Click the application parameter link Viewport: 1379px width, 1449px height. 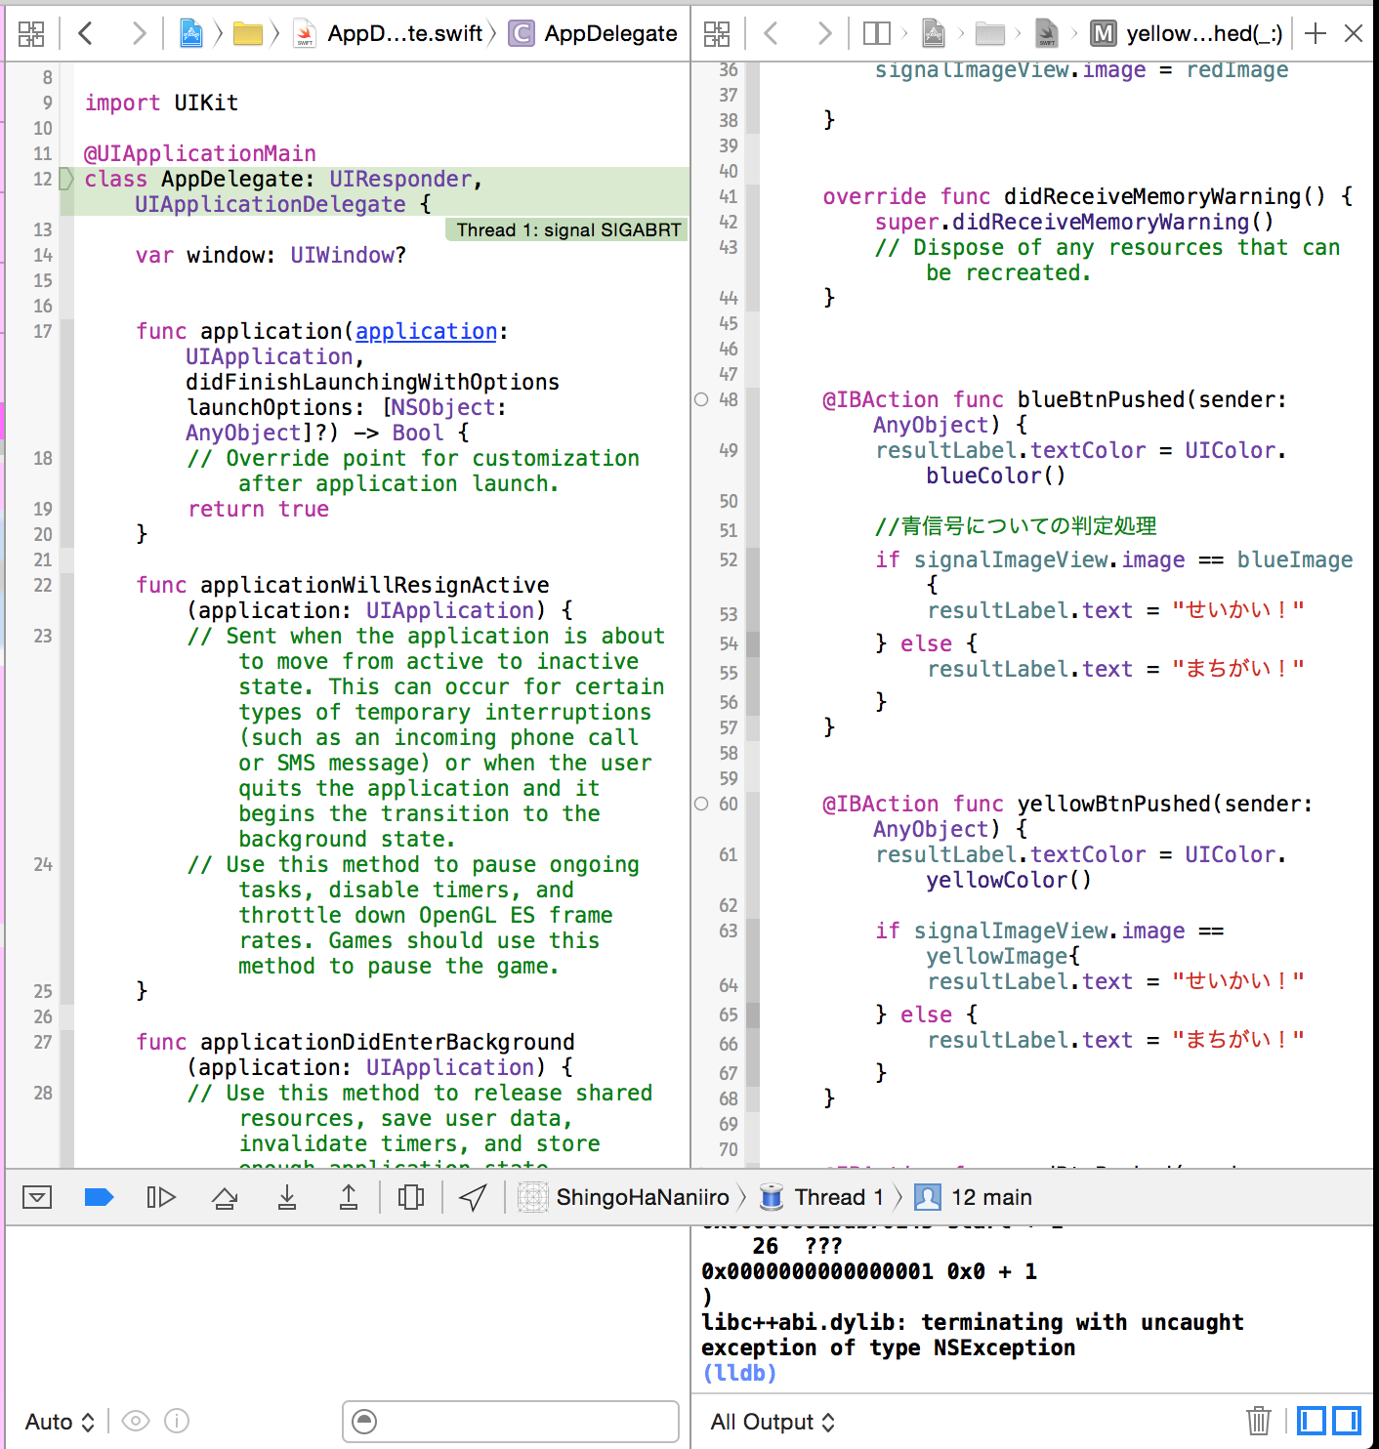(x=427, y=331)
